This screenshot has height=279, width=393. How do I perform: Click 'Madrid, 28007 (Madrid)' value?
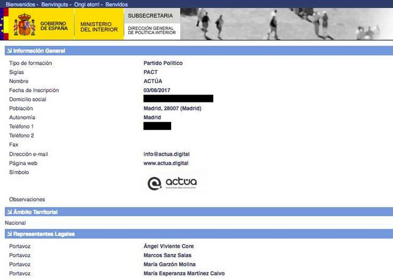(172, 108)
